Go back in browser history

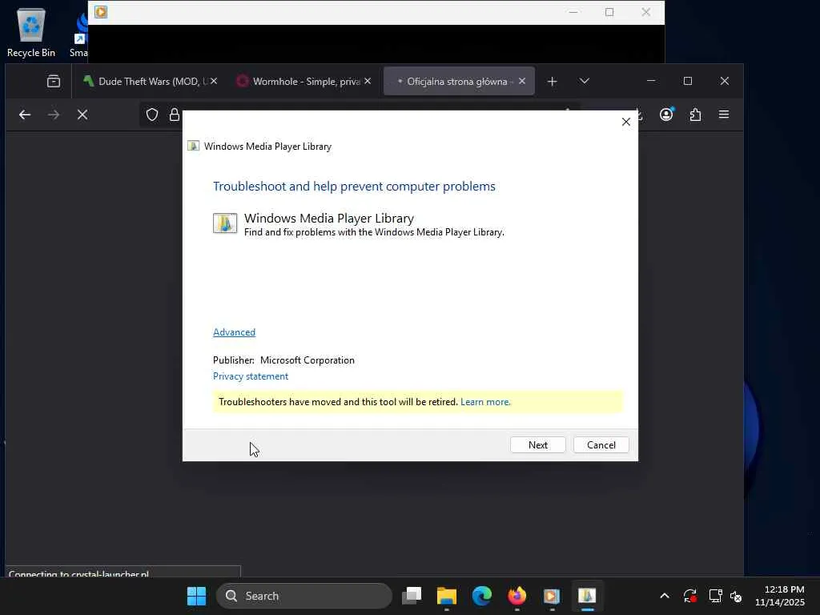coord(25,115)
